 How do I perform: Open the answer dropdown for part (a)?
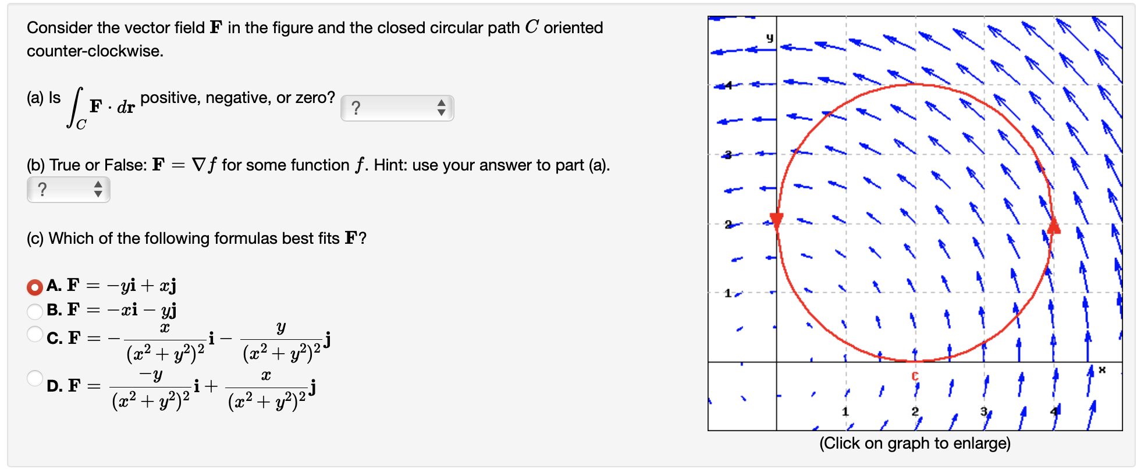396,108
